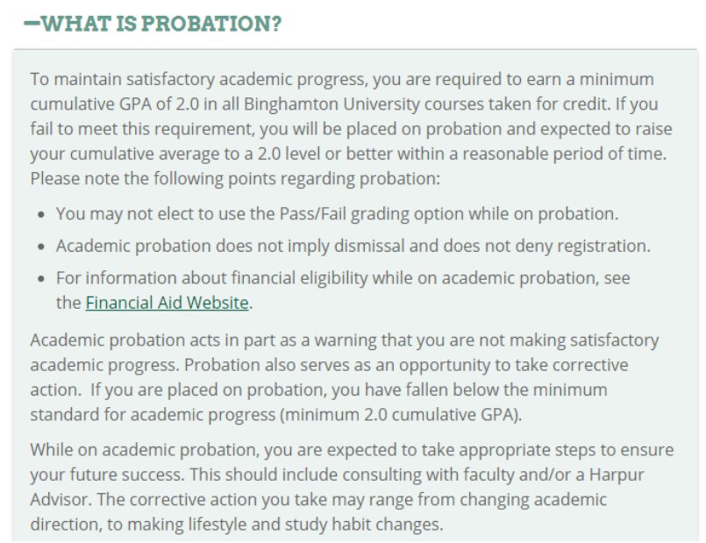
Task: Collapse the What Is Probation section using the minus icon
Action: tap(31, 24)
